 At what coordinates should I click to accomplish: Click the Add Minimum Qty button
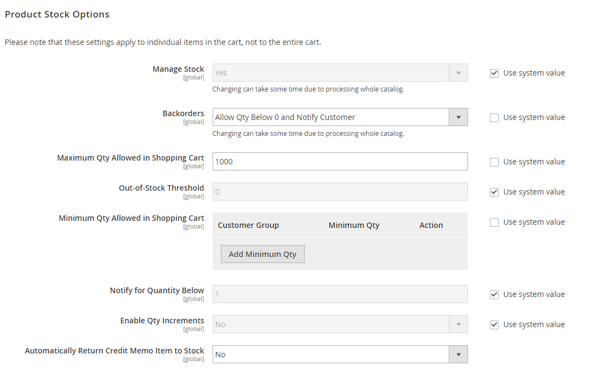tap(262, 254)
